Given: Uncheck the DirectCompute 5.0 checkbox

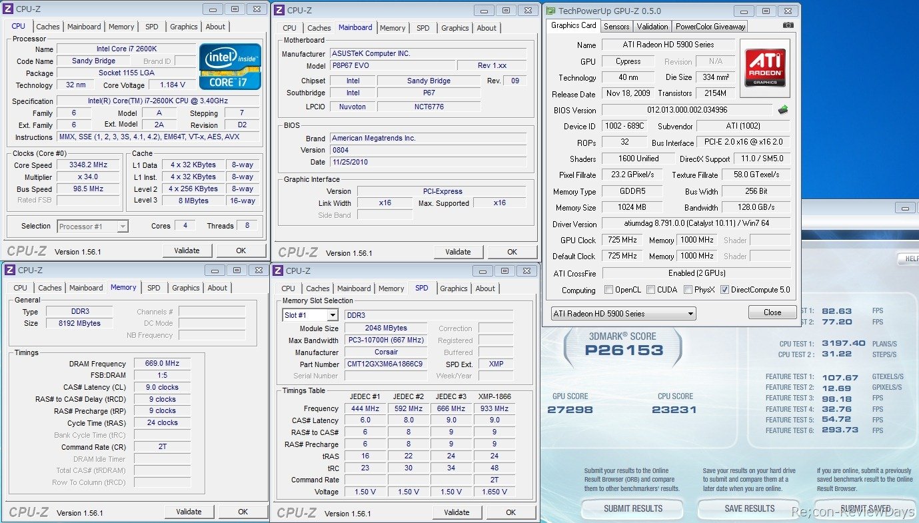Looking at the screenshot, I should (x=724, y=290).
